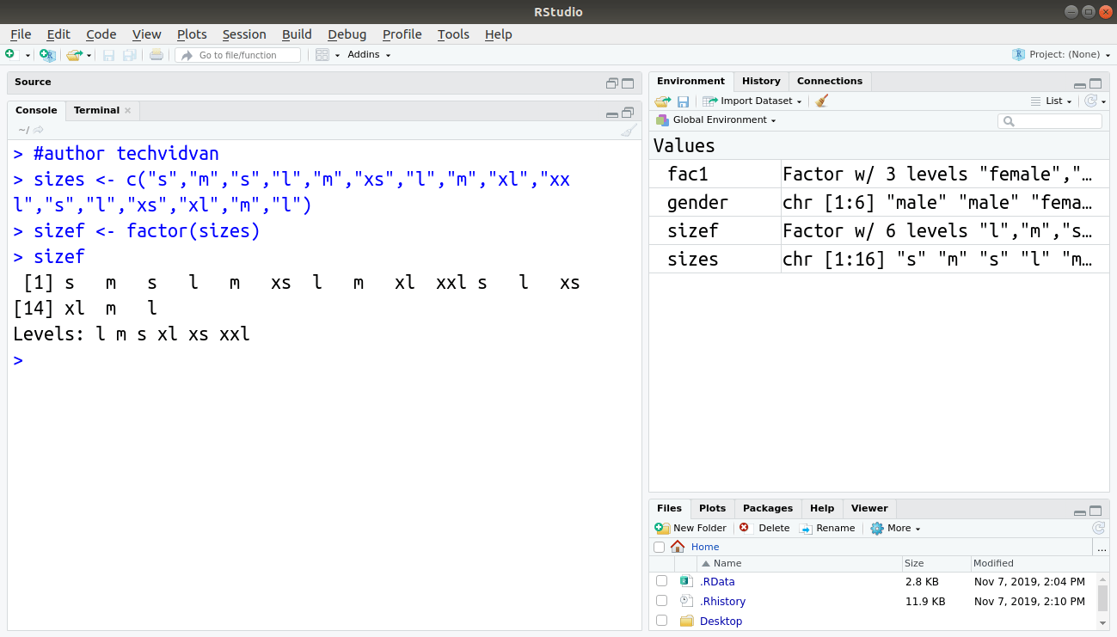Viewport: 1117px width, 637px height.
Task: Click the Delete button in Files pane
Action: 764,528
